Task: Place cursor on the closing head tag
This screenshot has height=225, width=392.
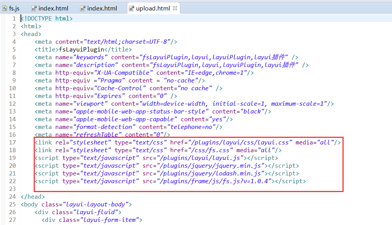Action: [x=33, y=197]
